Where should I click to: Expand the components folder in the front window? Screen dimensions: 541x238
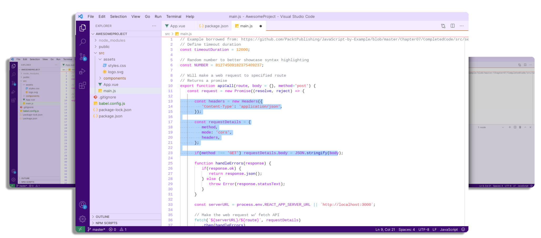coord(126,78)
